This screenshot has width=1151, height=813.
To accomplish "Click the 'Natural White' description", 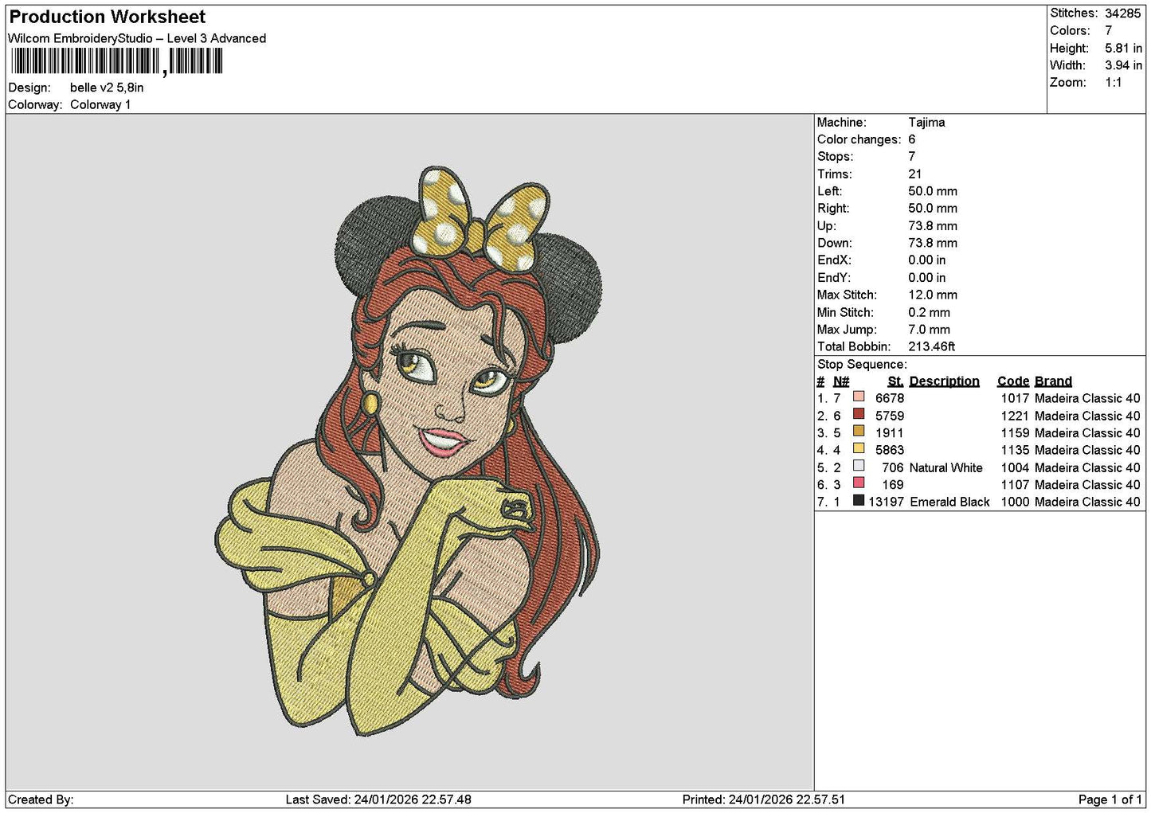I will point(946,467).
